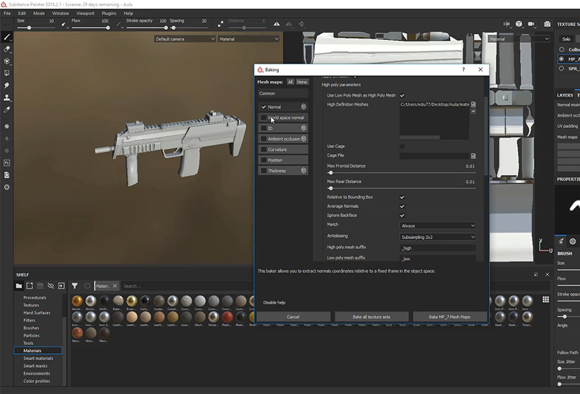Open Cage File browse icon
580x394 pixels.
473,156
